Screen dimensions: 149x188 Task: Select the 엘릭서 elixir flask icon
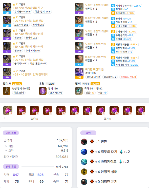click(7, 91)
